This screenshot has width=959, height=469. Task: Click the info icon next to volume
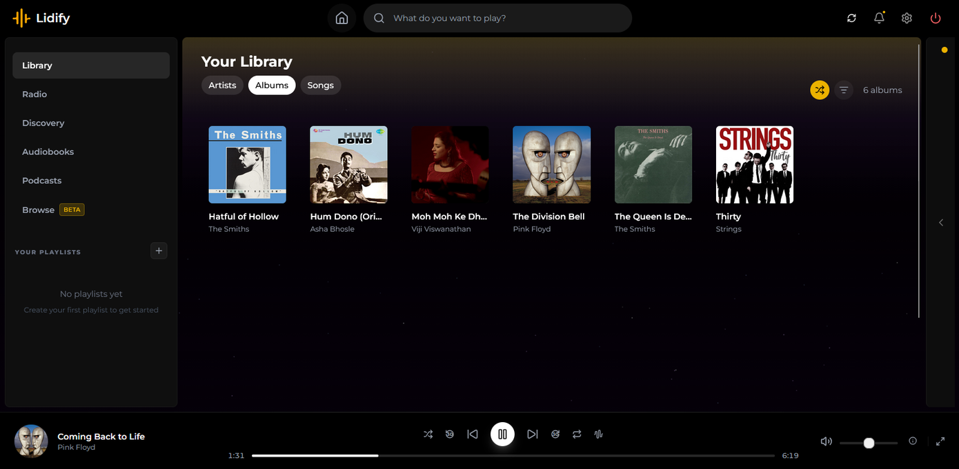913,441
